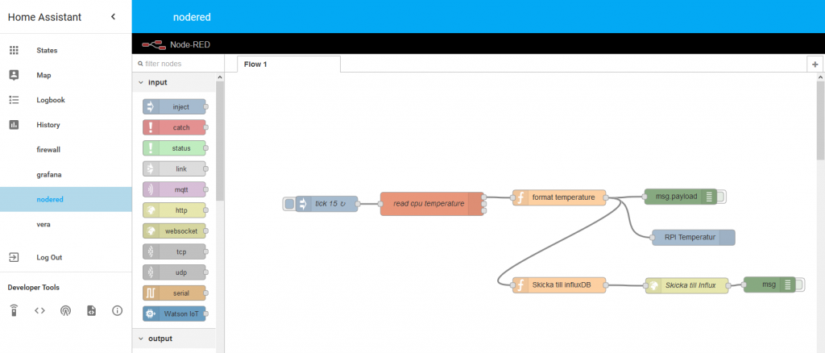Open the info circle developer tool

pos(118,310)
